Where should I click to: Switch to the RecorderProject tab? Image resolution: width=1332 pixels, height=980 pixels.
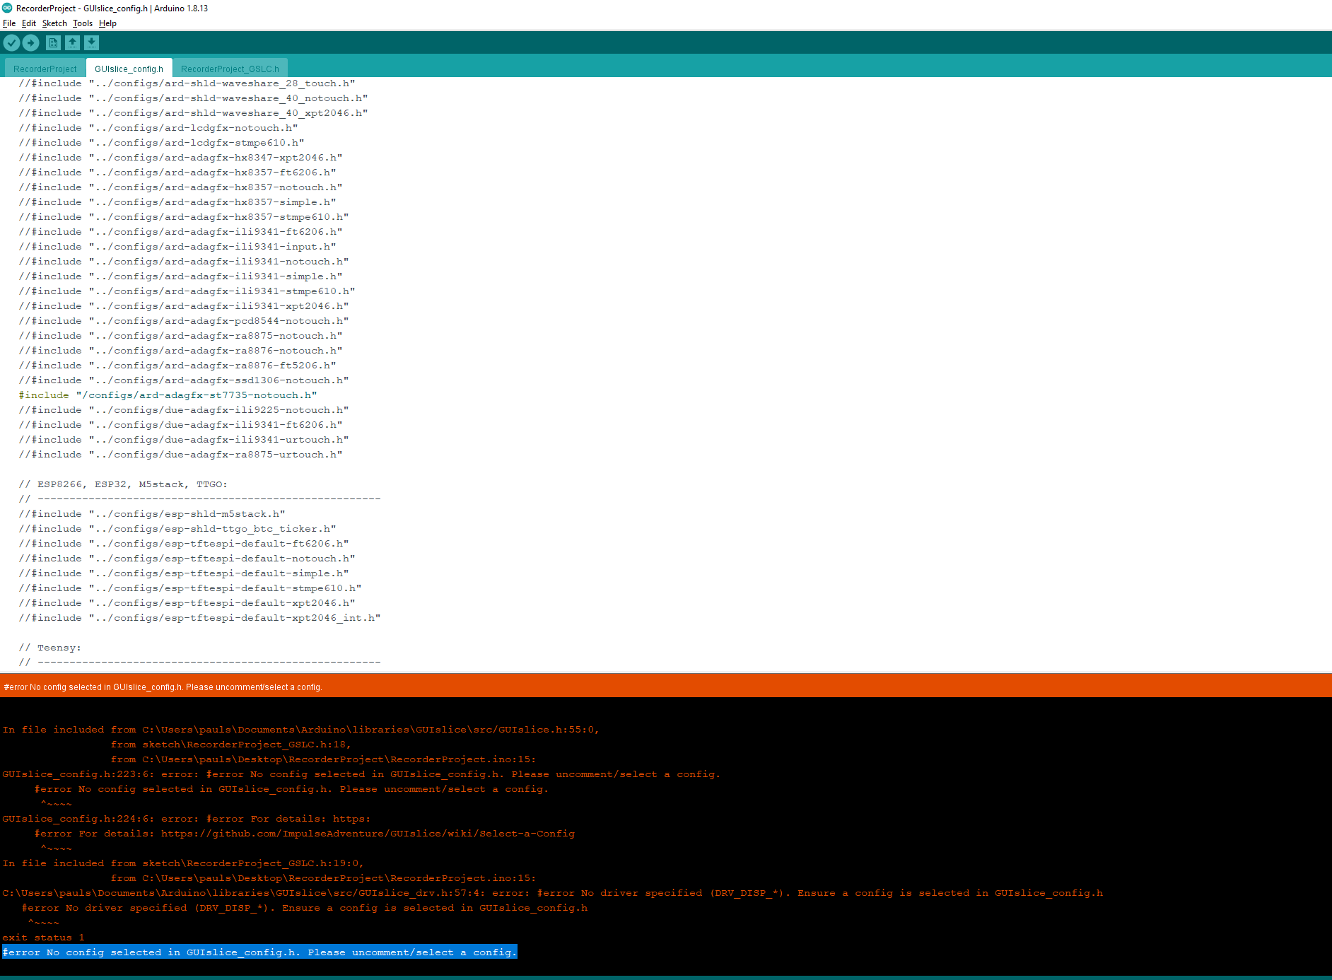[x=45, y=68]
